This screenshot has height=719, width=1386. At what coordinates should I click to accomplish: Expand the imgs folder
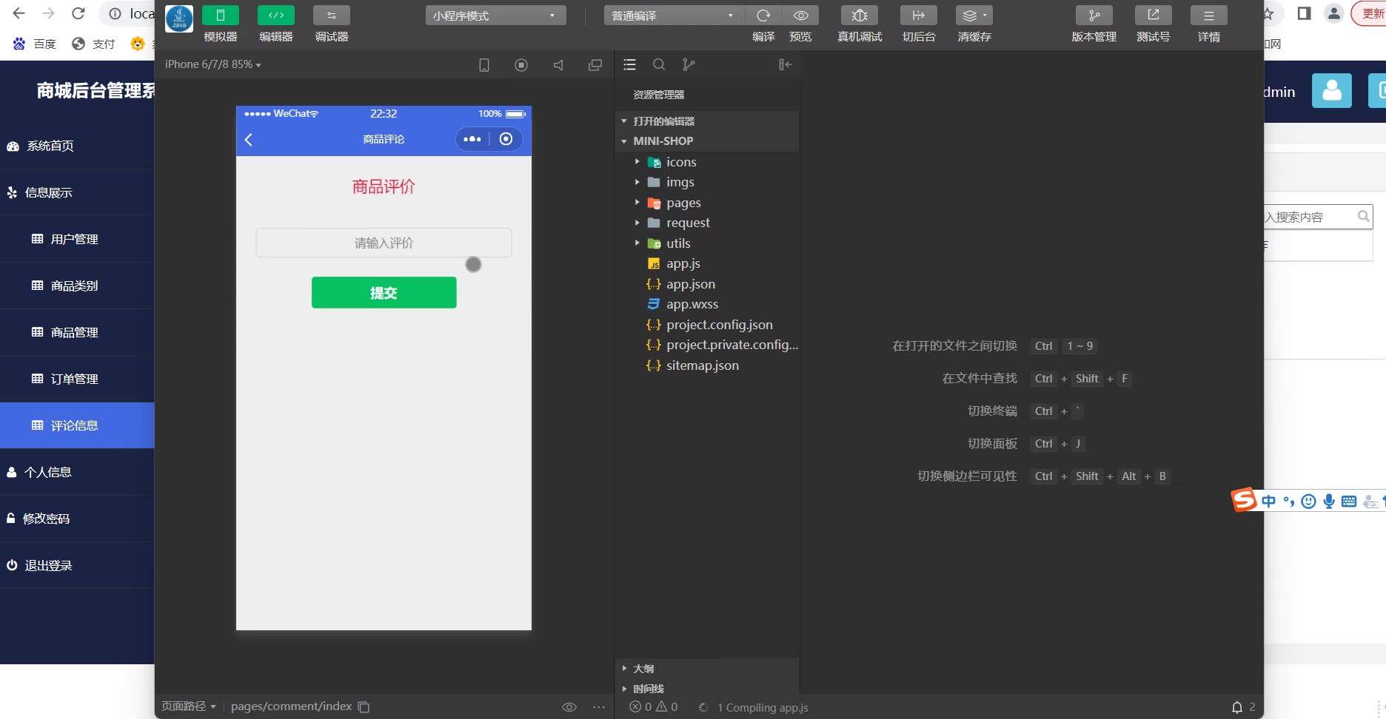click(x=707, y=182)
